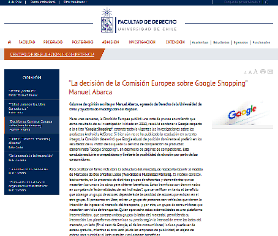Click the Facultad de Derecho header title
The height and width of the screenshot is (236, 278).
pyautogui.click(x=147, y=22)
